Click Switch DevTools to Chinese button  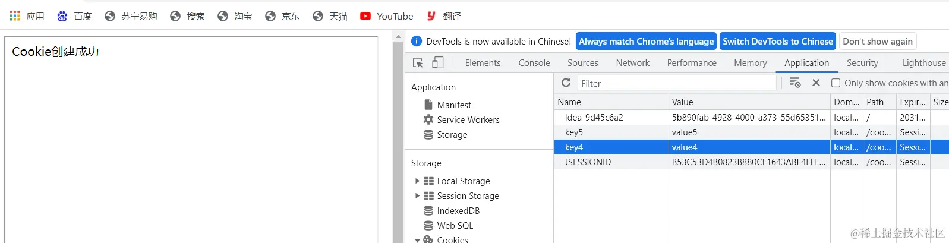point(778,41)
